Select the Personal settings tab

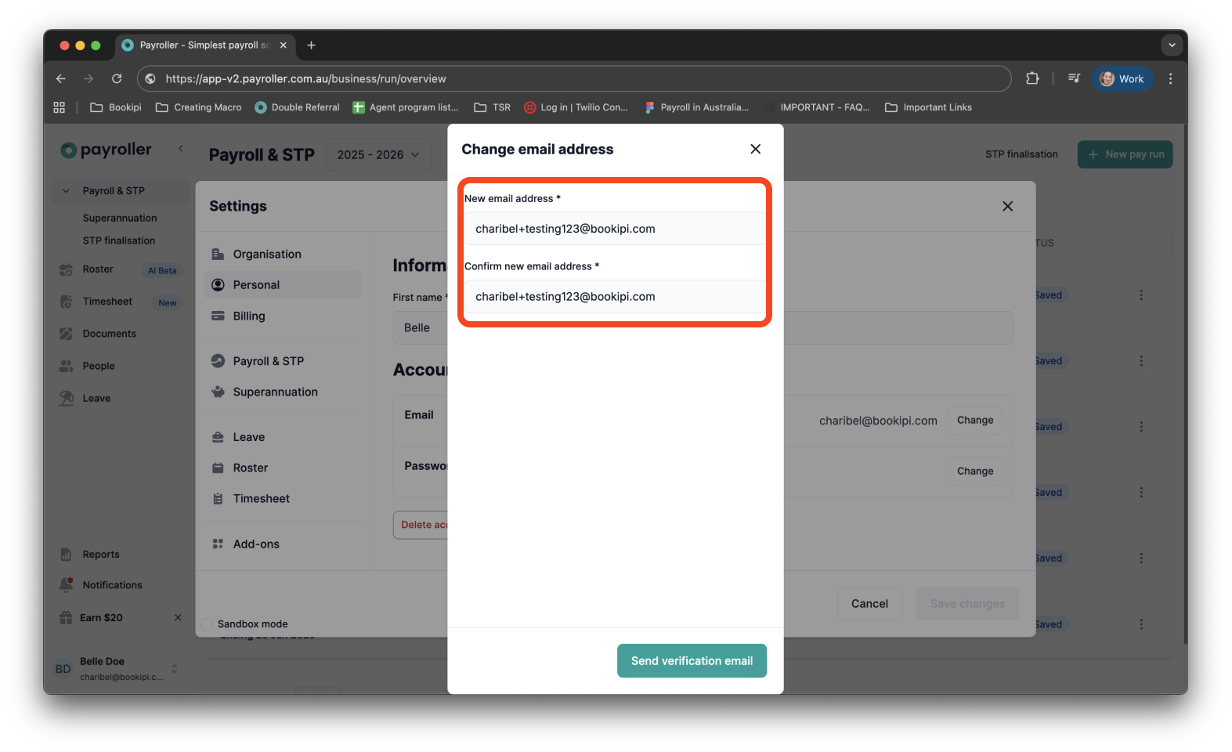tap(283, 284)
